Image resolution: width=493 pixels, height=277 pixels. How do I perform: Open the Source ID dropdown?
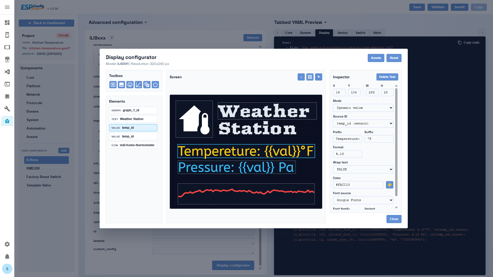coord(363,123)
